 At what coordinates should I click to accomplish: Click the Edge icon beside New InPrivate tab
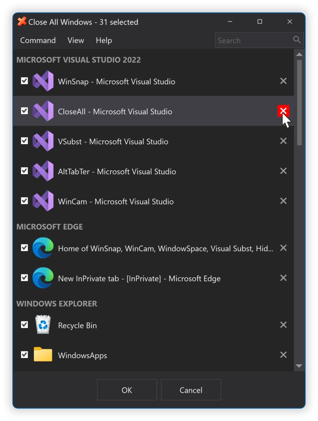(43, 278)
